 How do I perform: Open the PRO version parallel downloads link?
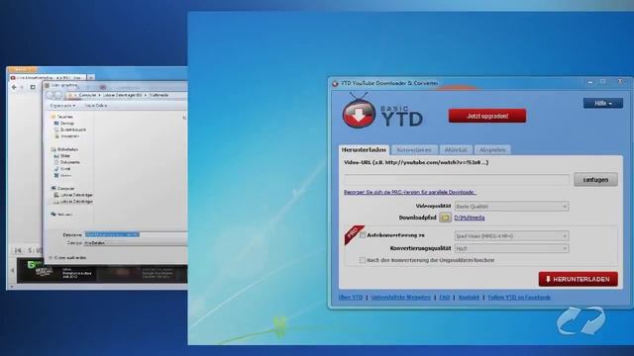409,192
